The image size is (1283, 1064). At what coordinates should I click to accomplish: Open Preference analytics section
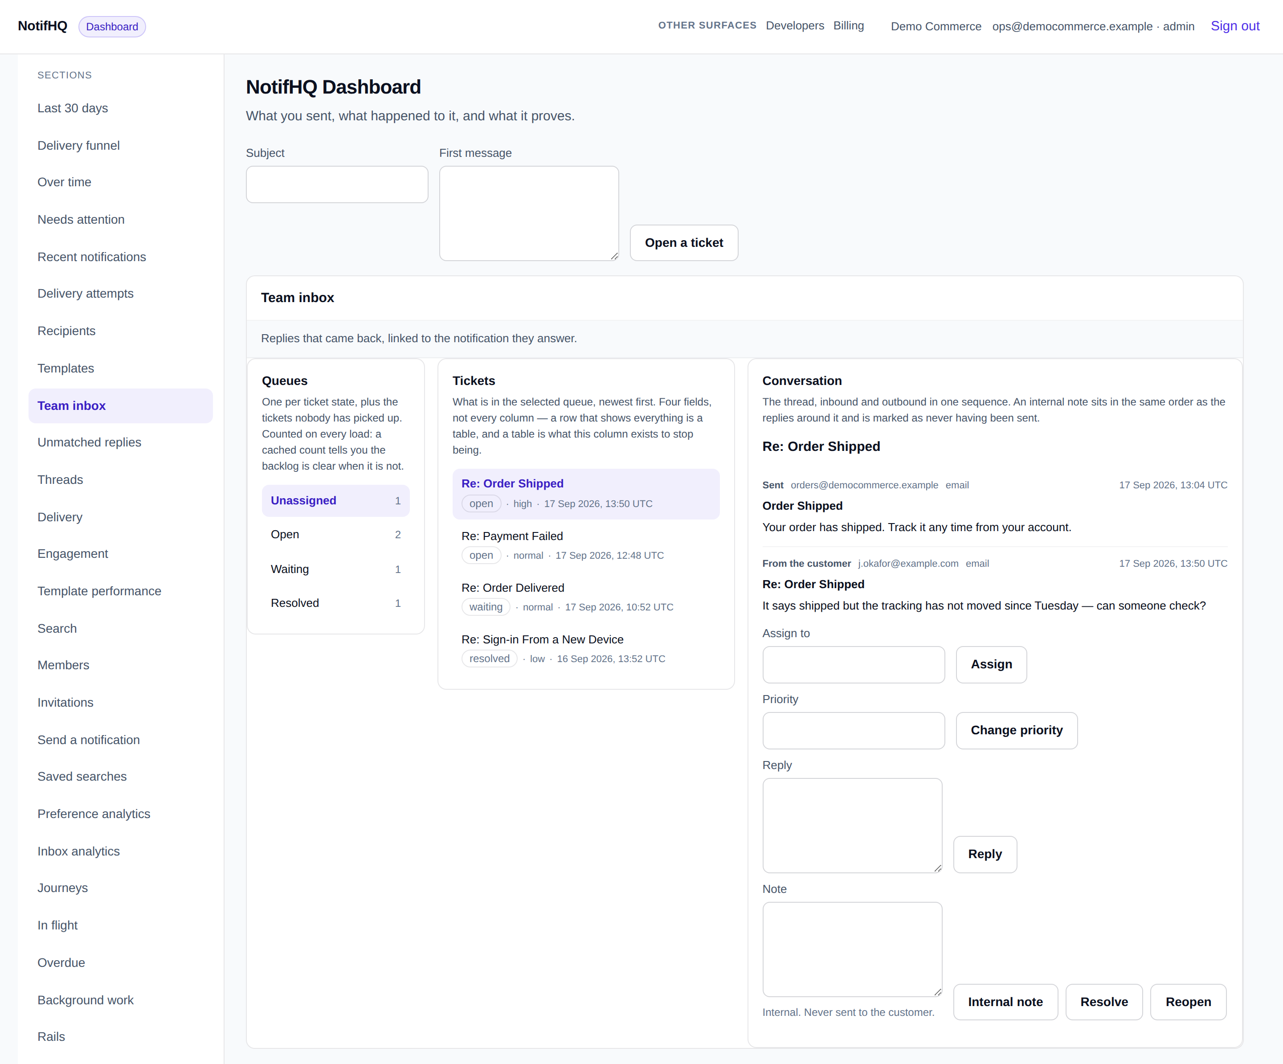pos(120,814)
